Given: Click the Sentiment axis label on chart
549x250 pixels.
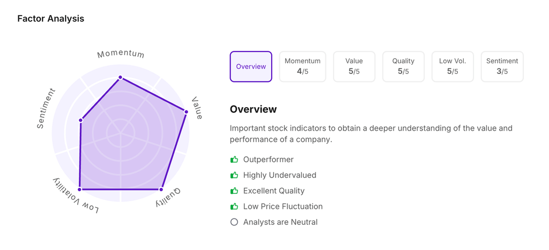Looking at the screenshot, I should tap(46, 109).
